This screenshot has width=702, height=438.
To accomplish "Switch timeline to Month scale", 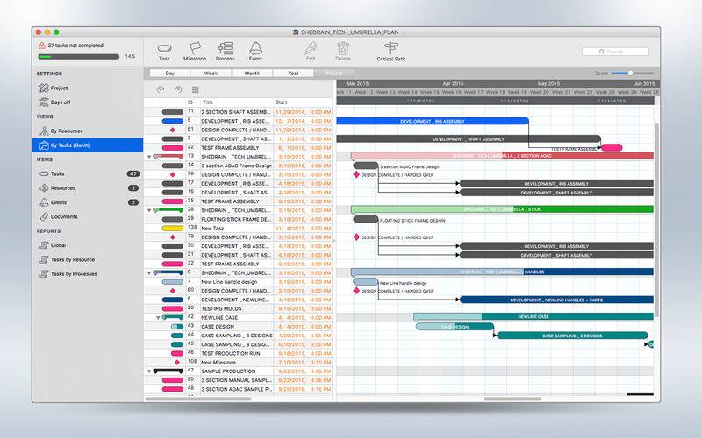I will [252, 74].
